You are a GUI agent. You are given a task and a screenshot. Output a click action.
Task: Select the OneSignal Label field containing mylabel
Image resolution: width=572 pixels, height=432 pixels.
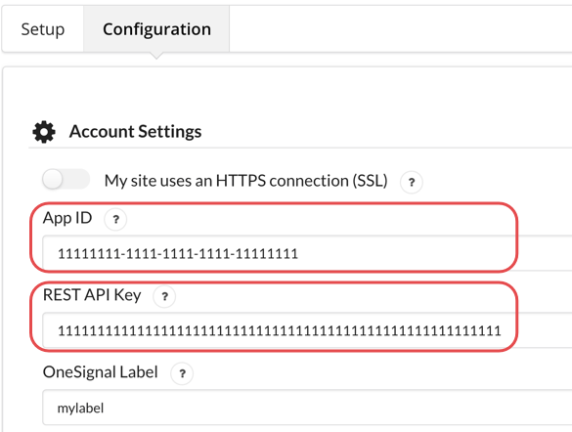307,408
